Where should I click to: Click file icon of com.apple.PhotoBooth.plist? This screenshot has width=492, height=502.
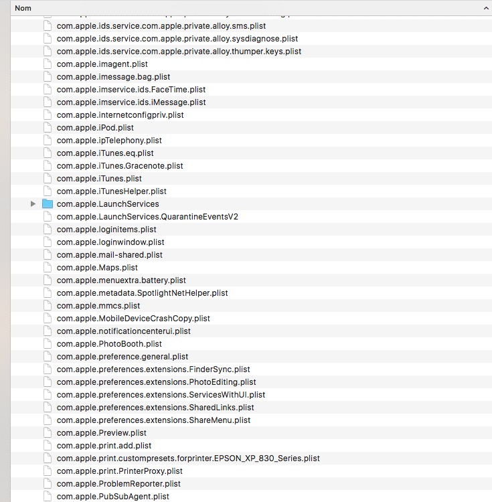tap(48, 344)
